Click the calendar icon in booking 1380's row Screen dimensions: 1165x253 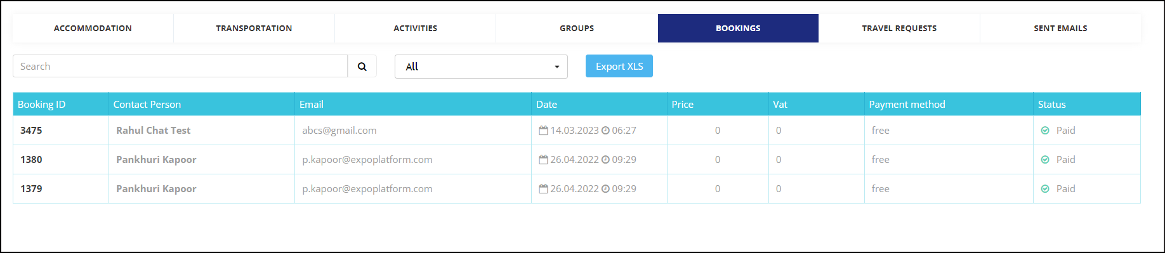click(543, 160)
